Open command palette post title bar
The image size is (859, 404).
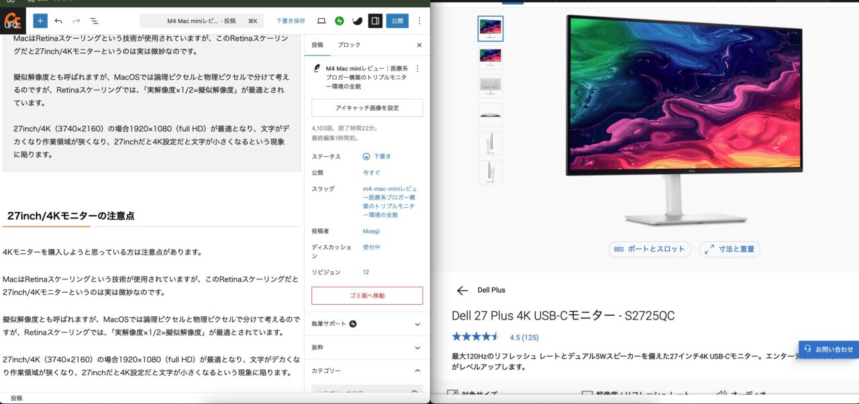[201, 21]
